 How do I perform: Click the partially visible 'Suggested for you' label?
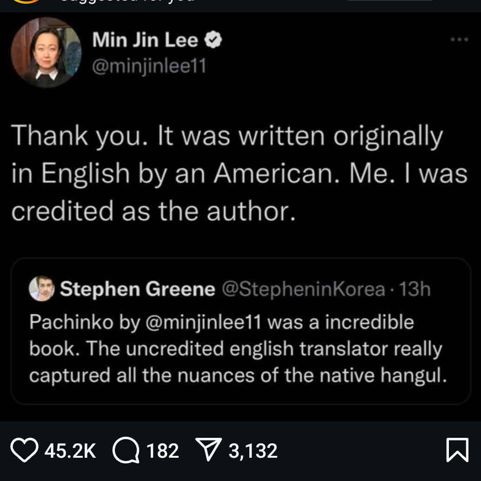tap(126, 2)
